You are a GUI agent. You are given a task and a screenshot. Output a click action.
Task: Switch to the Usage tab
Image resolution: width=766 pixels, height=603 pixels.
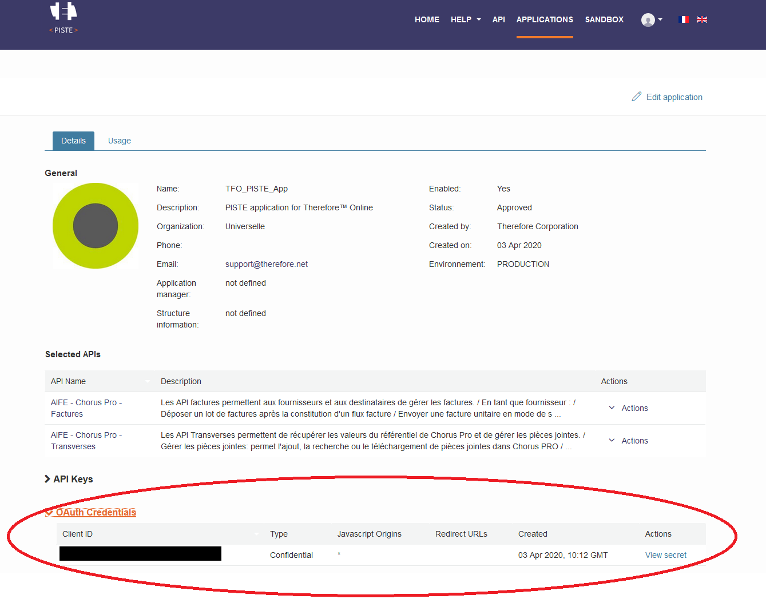[x=120, y=141]
